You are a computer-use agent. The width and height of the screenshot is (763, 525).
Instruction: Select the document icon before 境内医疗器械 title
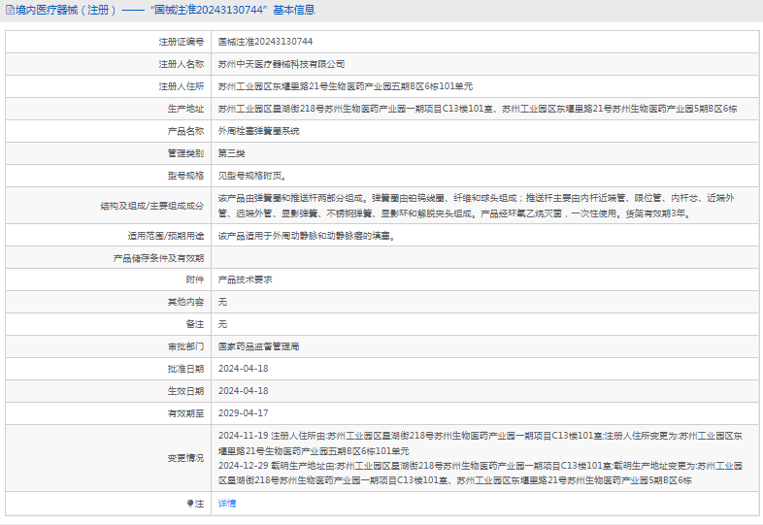tap(10, 10)
